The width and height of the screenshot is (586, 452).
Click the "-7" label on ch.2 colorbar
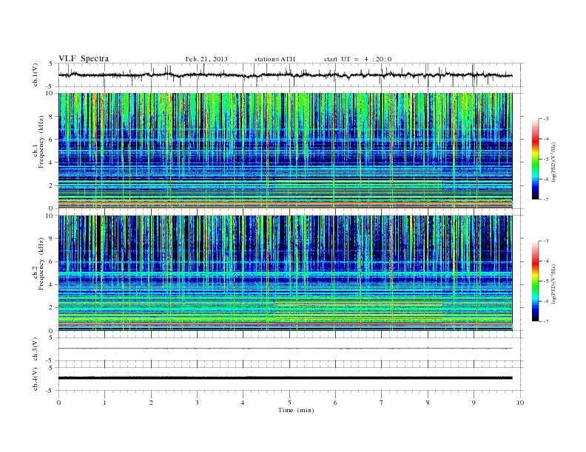click(x=546, y=321)
